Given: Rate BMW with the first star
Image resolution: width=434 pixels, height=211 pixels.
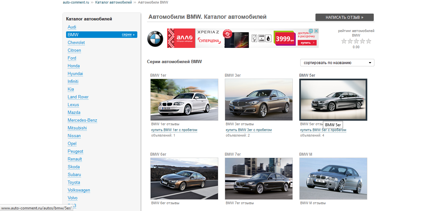Looking at the screenshot, I should click(x=344, y=41).
